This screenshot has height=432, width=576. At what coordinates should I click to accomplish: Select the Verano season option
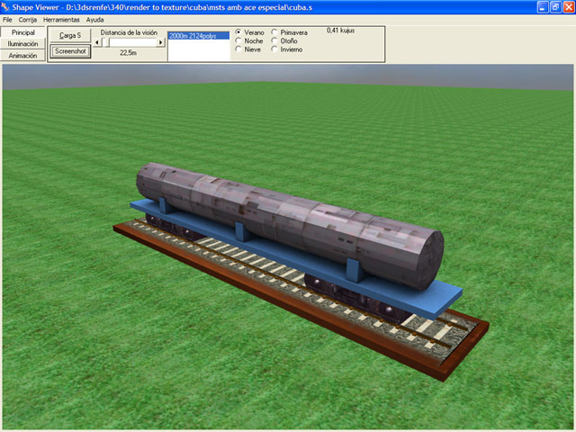(238, 32)
